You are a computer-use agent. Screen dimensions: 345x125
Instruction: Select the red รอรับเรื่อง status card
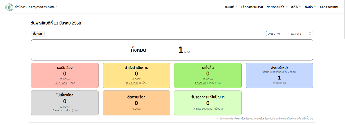(65, 75)
